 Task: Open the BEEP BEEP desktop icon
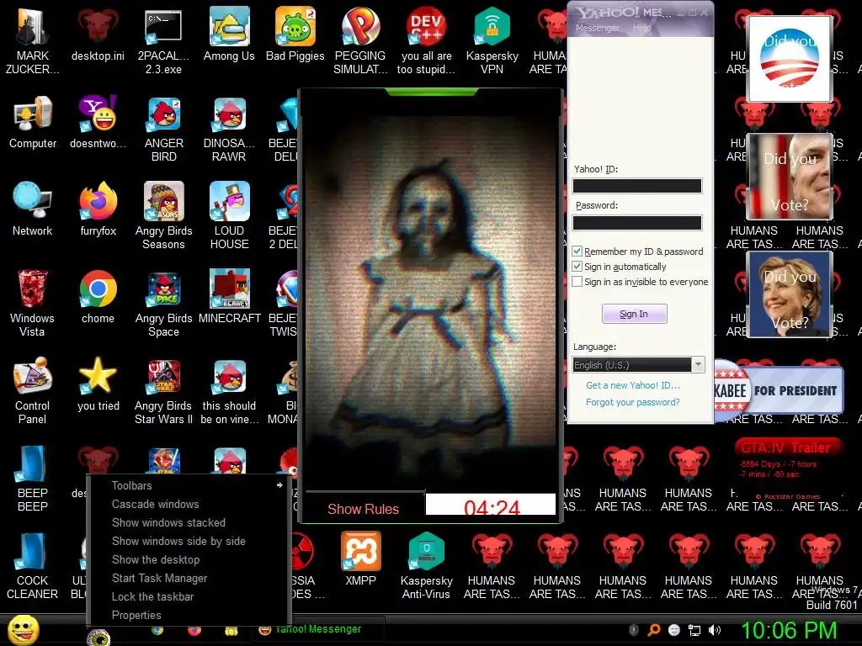(x=33, y=478)
